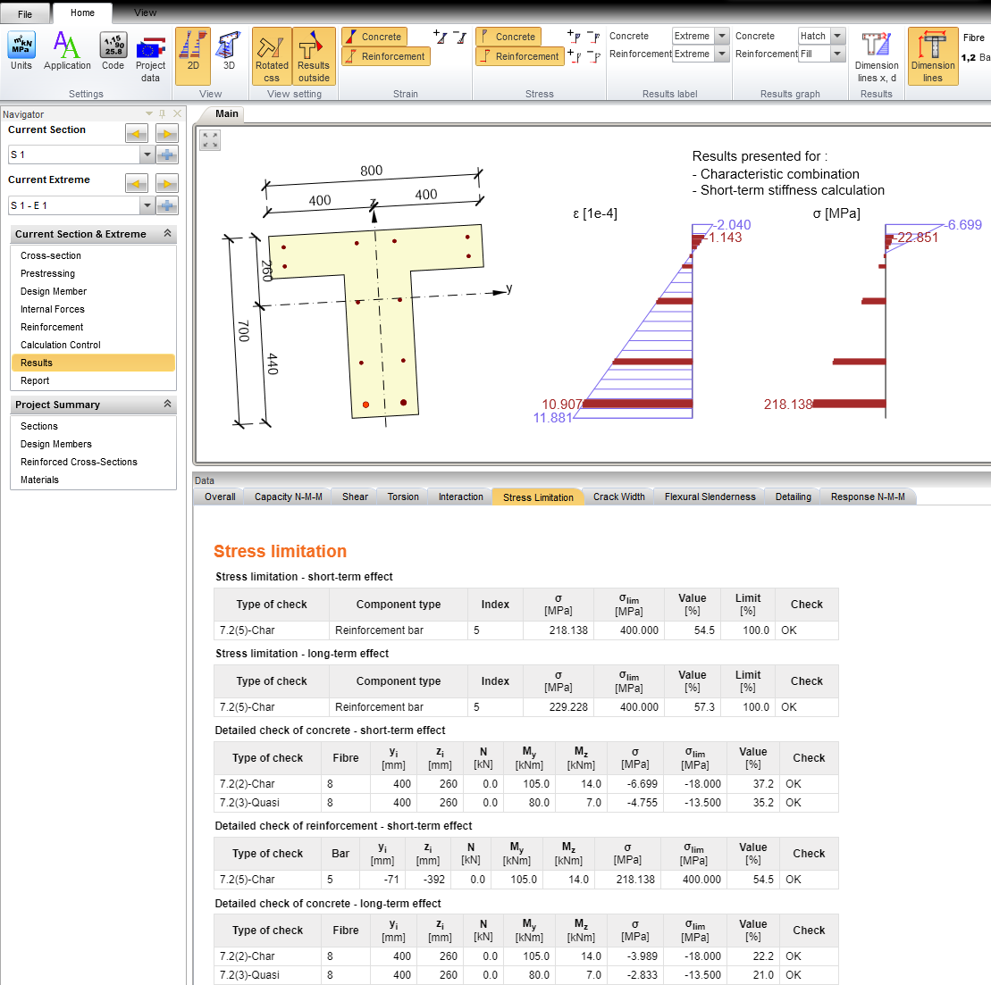Open the File menu
This screenshot has width=991, height=985.
[25, 13]
